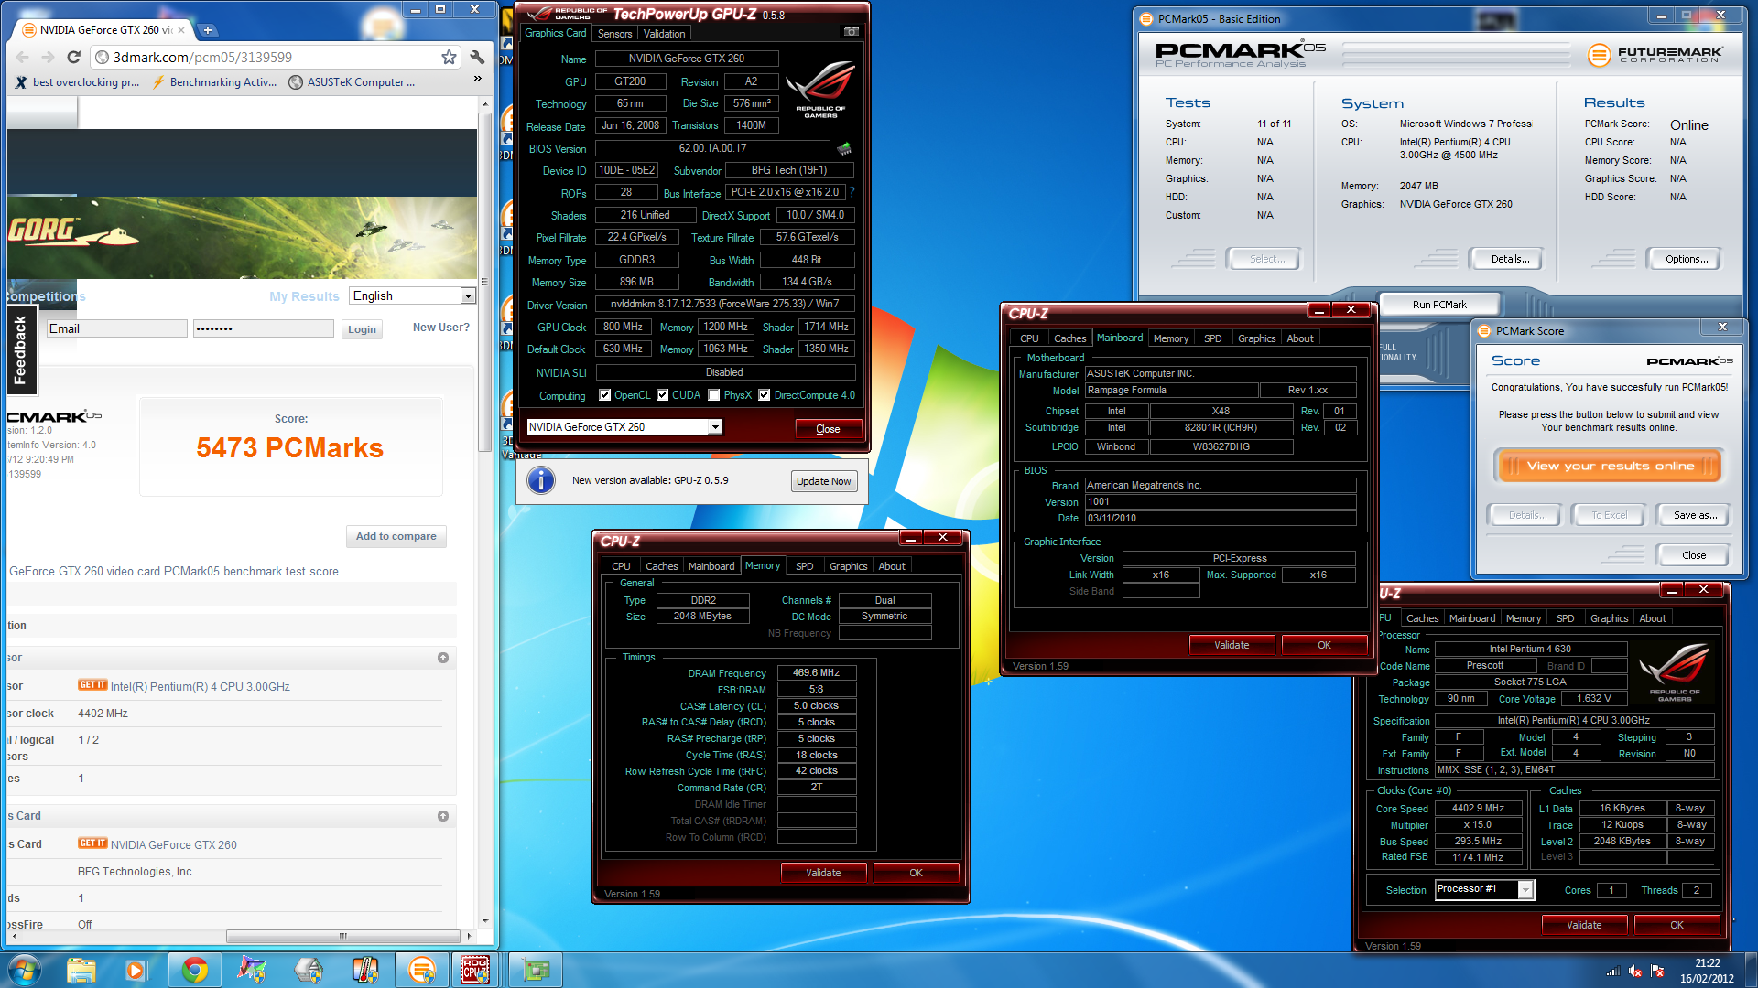
Task: Open PCMark05 Options... button
Action: (1687, 259)
